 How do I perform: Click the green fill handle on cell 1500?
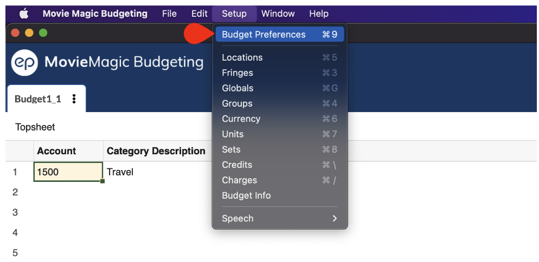102,181
